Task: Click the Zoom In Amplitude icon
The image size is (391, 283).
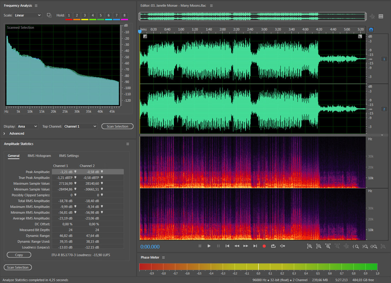Action: pyautogui.click(x=310, y=246)
